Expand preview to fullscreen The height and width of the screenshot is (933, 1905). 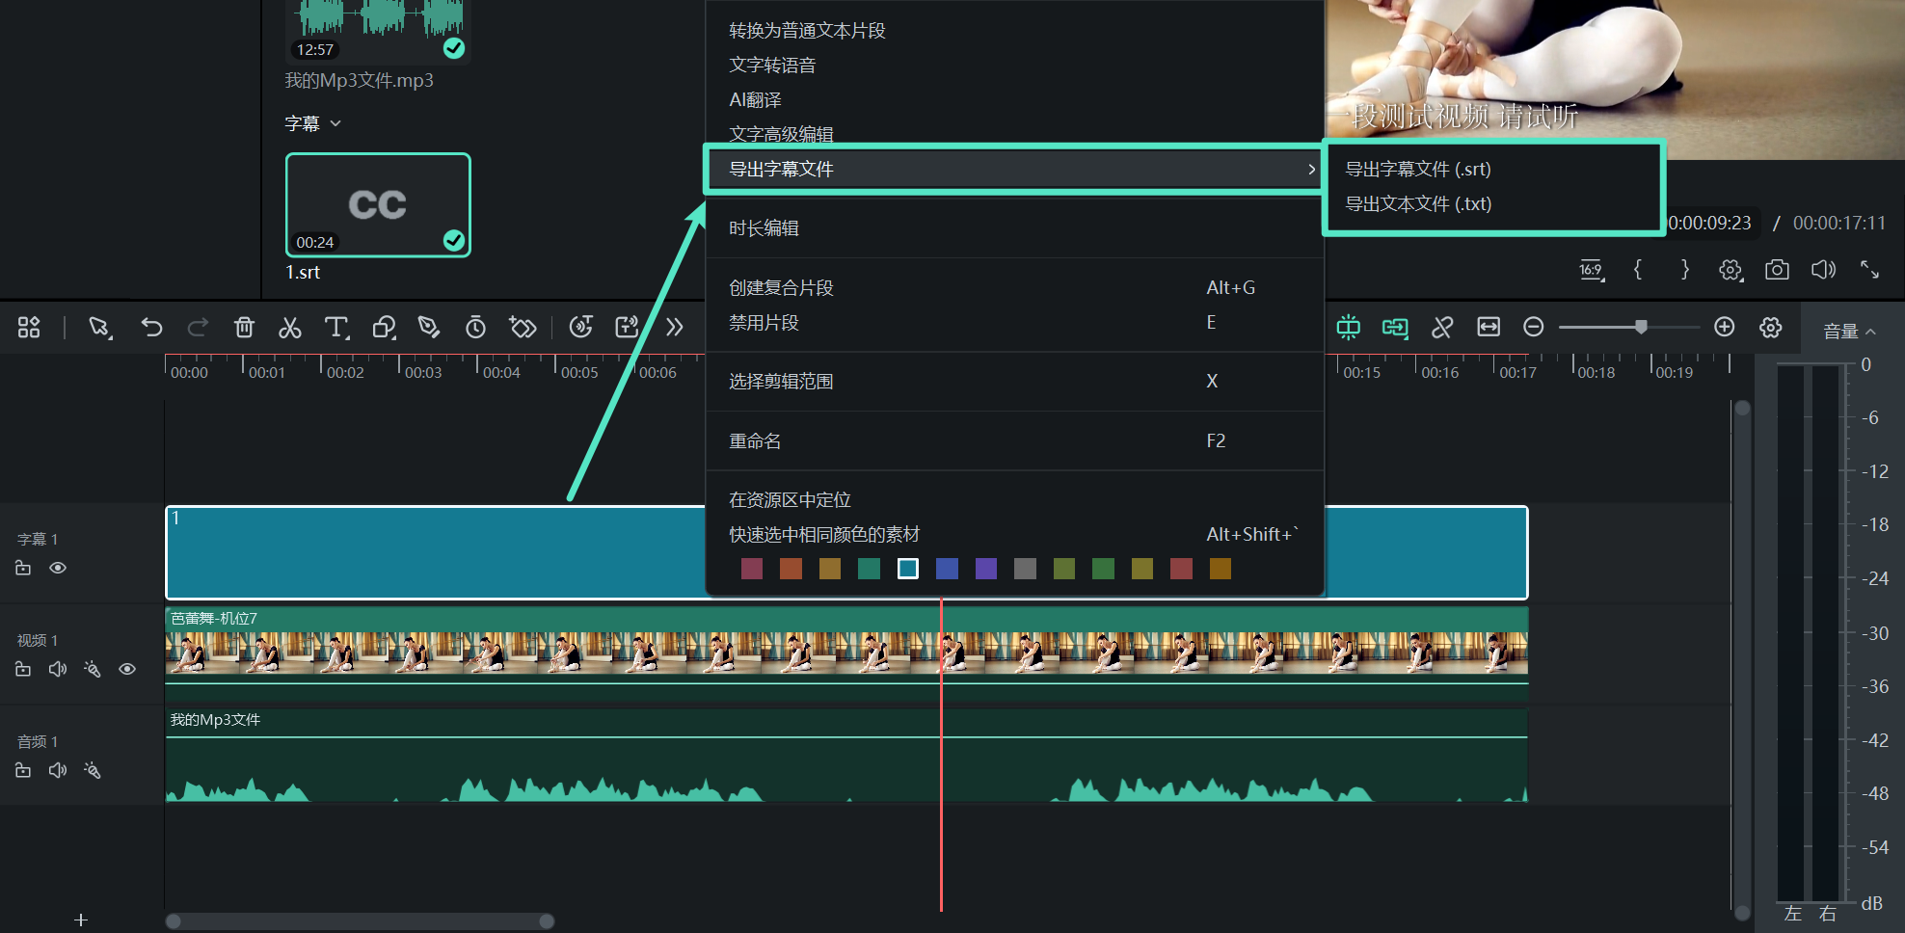(x=1869, y=270)
